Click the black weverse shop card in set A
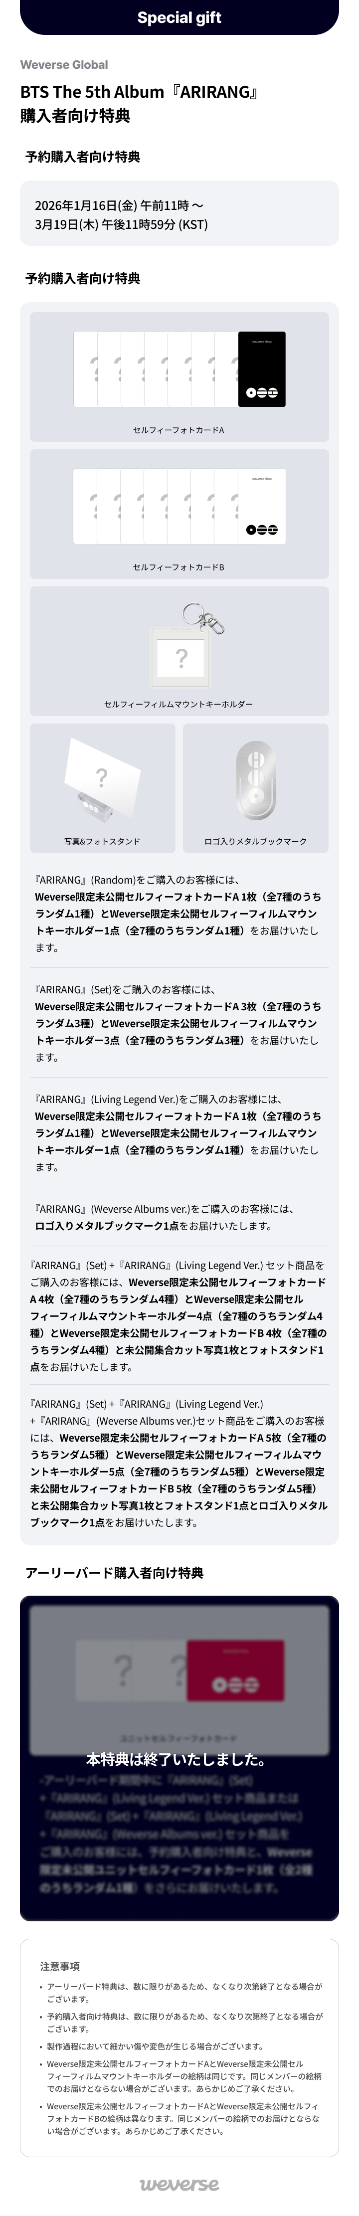This screenshot has height=2216, width=359. [x=262, y=369]
